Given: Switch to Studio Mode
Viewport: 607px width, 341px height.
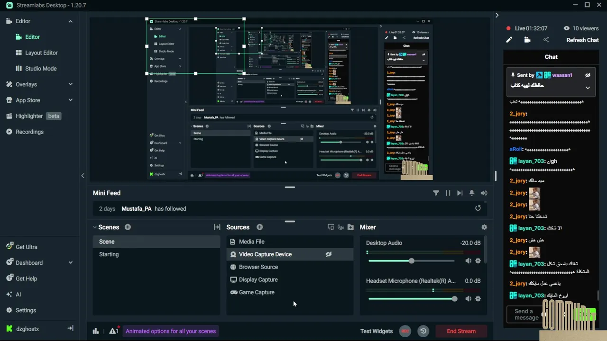Looking at the screenshot, I should [41, 69].
